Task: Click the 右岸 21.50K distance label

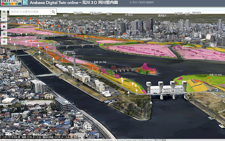Action: coord(39,38)
